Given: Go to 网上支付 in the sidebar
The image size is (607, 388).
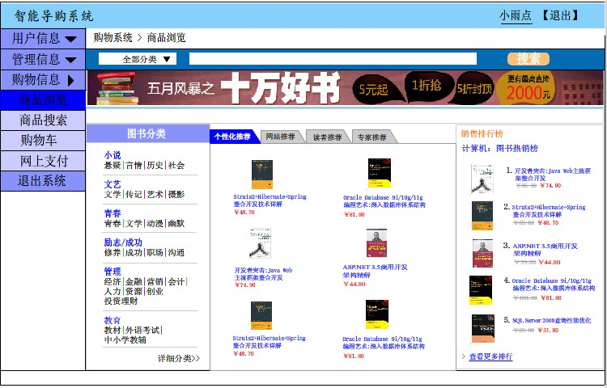Looking at the screenshot, I should tap(43, 161).
